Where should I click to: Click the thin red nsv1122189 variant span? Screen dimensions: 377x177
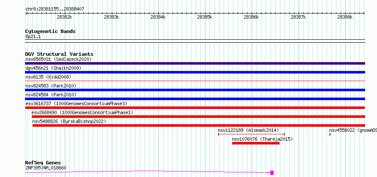252,134
